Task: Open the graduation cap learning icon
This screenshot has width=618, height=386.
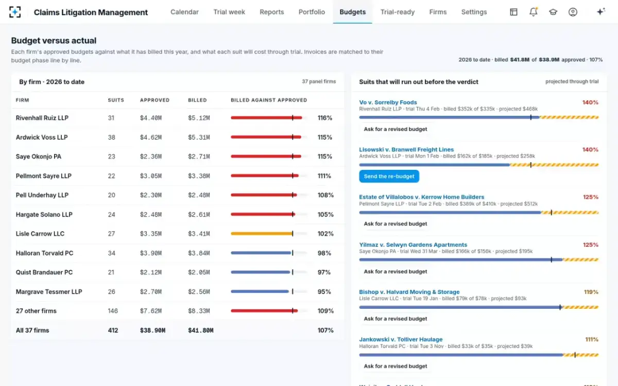Action: click(x=553, y=12)
